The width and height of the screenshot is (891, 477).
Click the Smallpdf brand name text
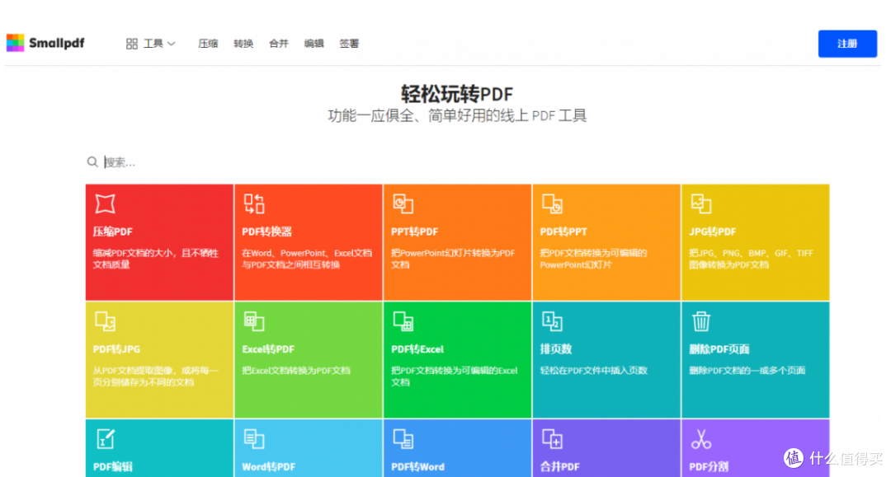[x=56, y=43]
